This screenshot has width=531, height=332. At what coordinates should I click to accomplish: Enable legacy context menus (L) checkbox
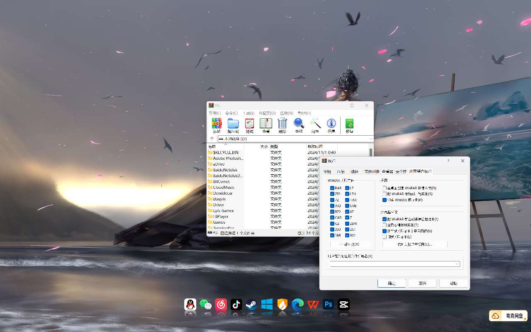pyautogui.click(x=385, y=237)
